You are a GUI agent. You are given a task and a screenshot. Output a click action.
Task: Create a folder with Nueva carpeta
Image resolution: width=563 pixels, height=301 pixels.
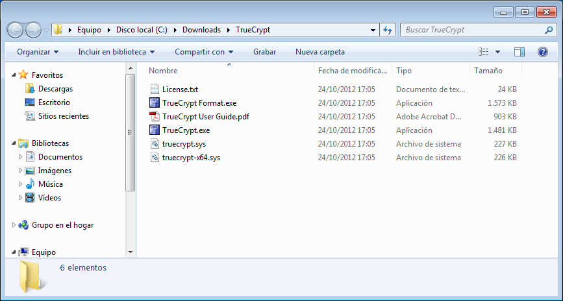[x=320, y=52]
